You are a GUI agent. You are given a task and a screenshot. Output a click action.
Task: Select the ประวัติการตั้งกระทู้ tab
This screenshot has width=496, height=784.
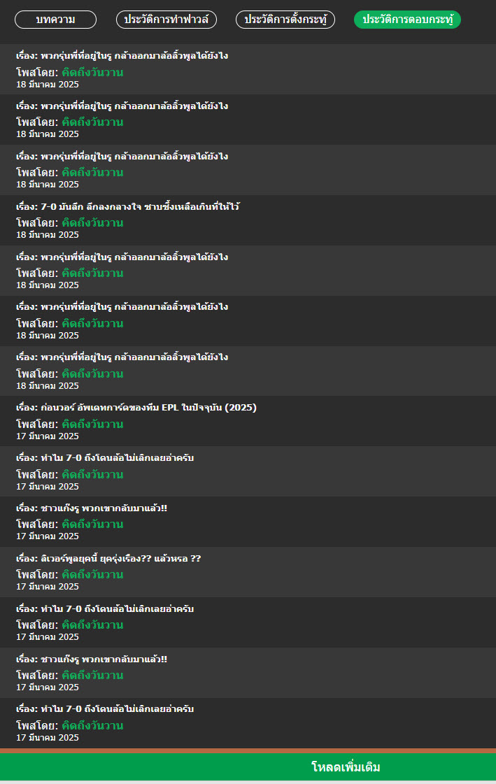click(285, 20)
